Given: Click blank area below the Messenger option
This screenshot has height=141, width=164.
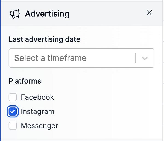Looking at the screenshot, I should pos(82,135).
